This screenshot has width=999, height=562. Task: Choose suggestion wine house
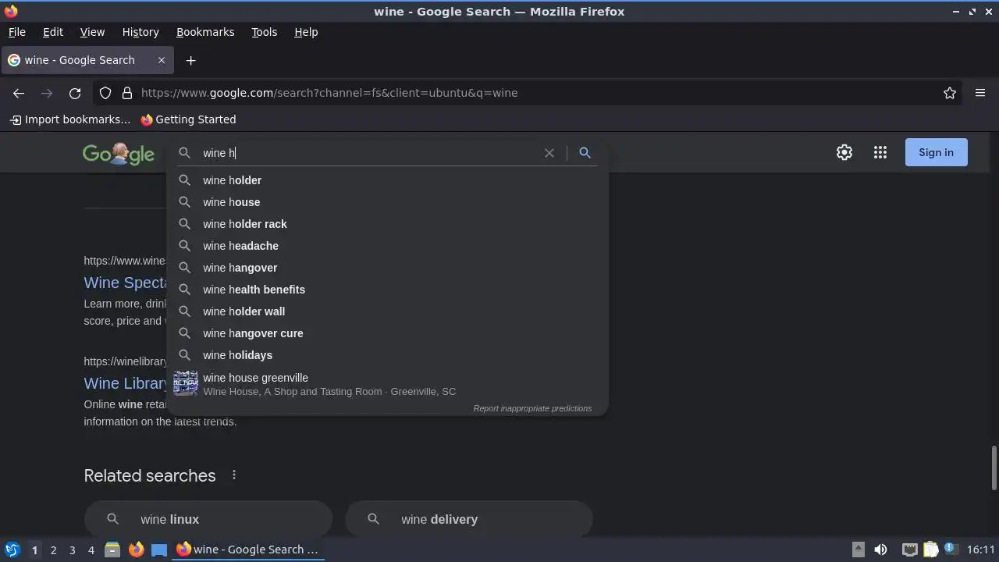click(x=387, y=202)
